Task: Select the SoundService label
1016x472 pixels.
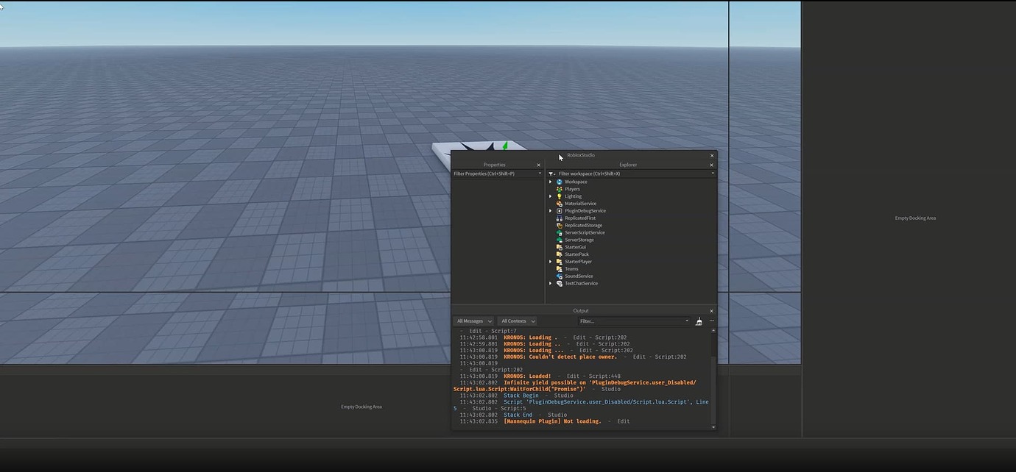Action: point(579,276)
